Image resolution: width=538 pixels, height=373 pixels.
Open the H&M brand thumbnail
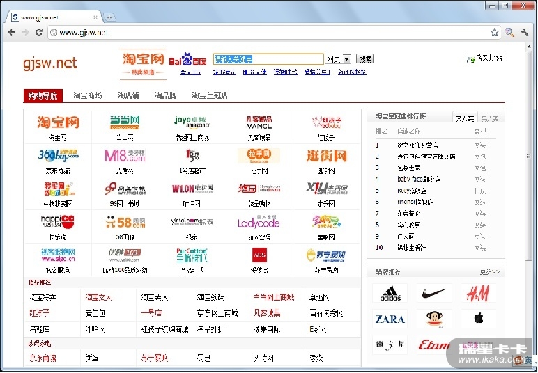[478, 294]
